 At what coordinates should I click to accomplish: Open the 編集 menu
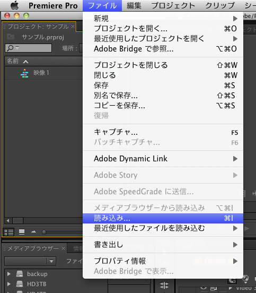(134, 6)
